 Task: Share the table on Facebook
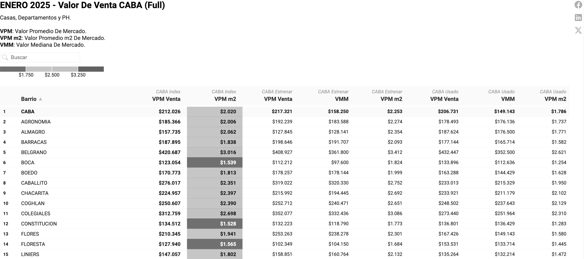(578, 5)
